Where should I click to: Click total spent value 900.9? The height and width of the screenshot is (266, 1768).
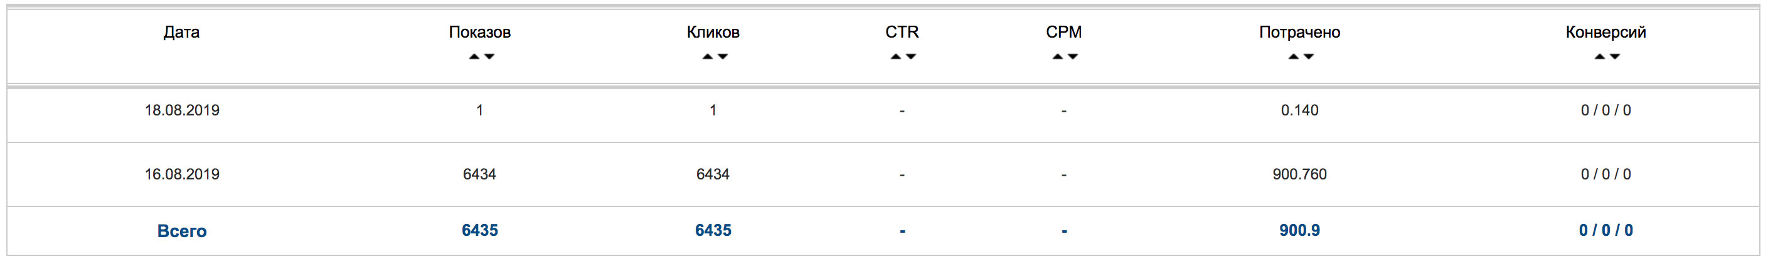click(1299, 230)
